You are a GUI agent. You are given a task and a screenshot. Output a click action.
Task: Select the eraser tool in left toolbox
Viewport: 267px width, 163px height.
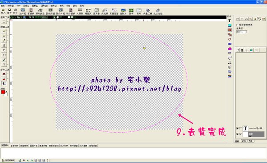click(4, 36)
